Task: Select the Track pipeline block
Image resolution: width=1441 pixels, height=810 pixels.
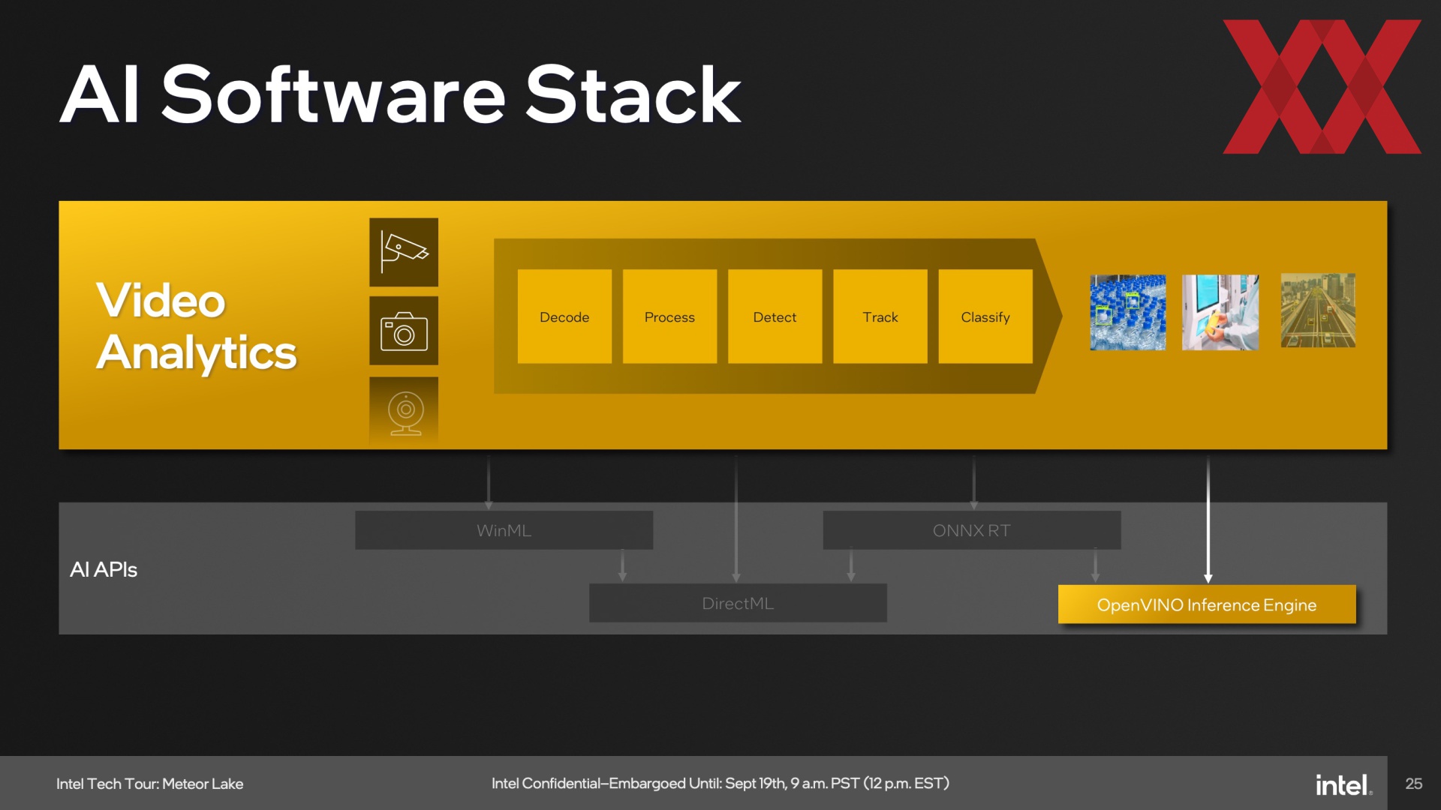Action: (x=880, y=316)
